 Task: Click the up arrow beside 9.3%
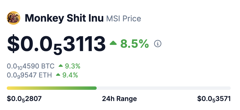[61, 66]
